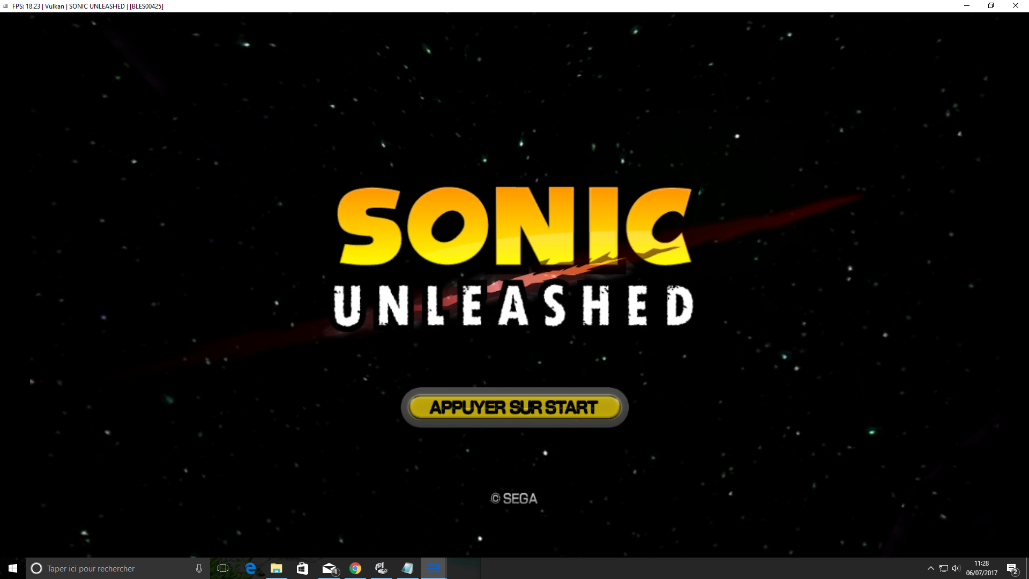The height and width of the screenshot is (579, 1029).
Task: Open Task View from taskbar
Action: click(223, 568)
